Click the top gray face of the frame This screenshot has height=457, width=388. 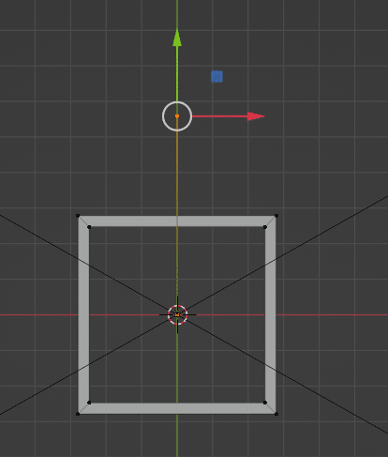177,221
